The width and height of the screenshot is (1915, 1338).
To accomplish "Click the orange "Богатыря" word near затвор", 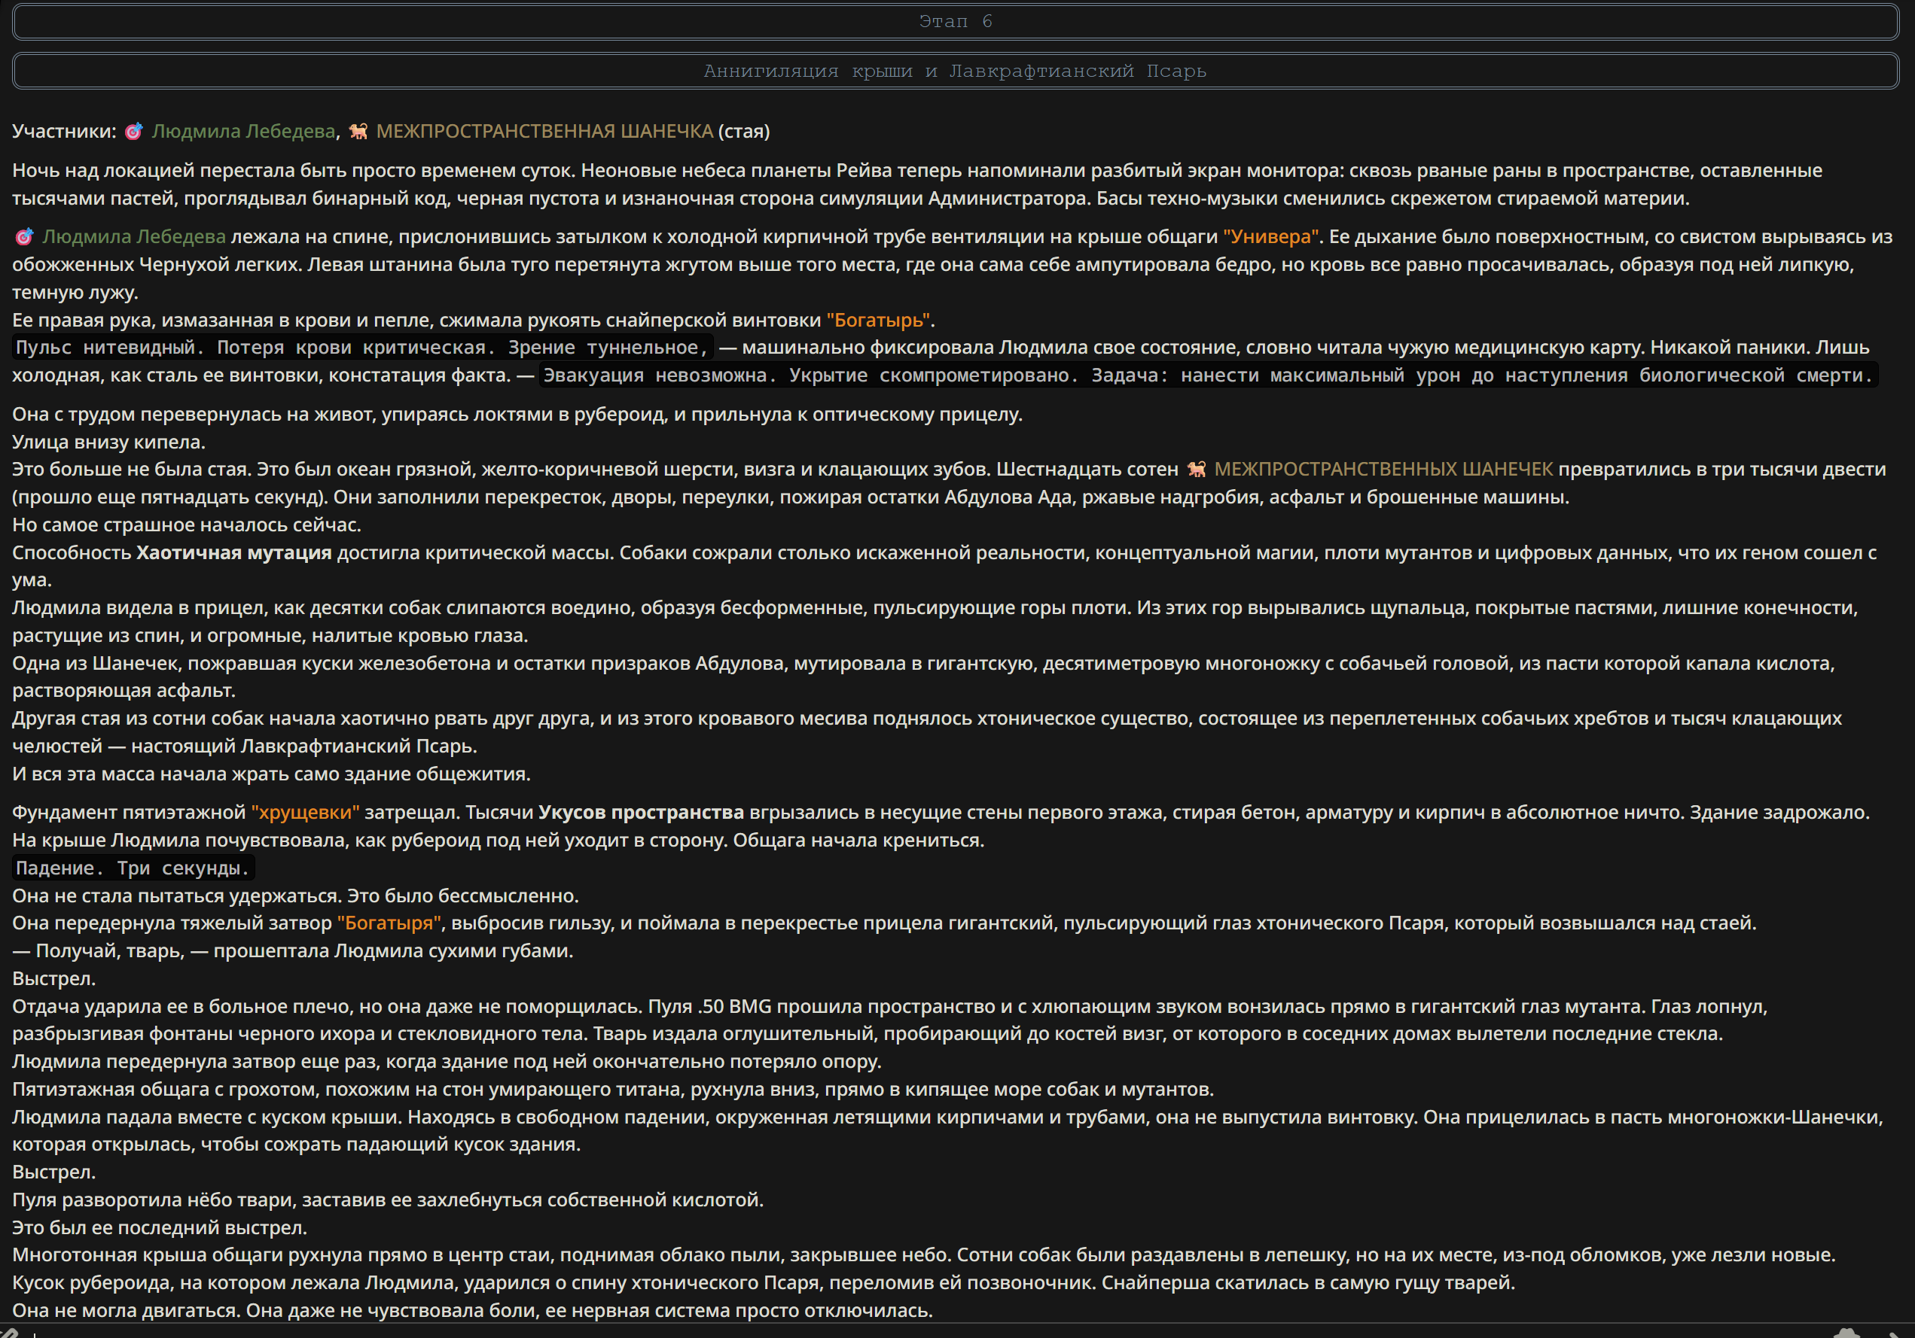I will pos(390,923).
